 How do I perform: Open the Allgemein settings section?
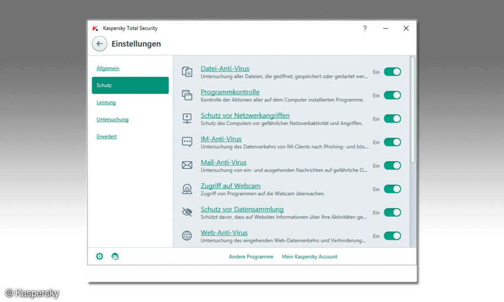click(108, 68)
